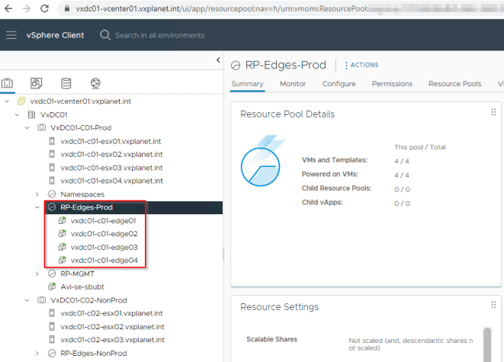Click the Namespaces resource pool icon
The width and height of the screenshot is (504, 362).
(x=52, y=194)
